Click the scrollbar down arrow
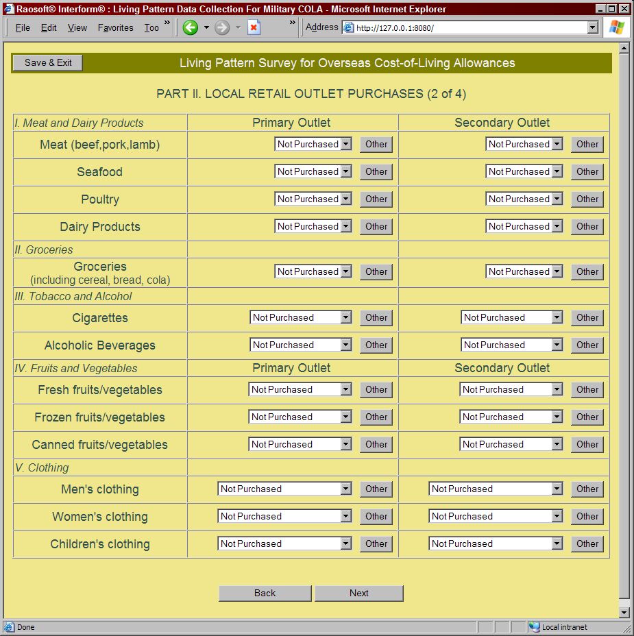Screen dimensions: 634x636 (624, 612)
